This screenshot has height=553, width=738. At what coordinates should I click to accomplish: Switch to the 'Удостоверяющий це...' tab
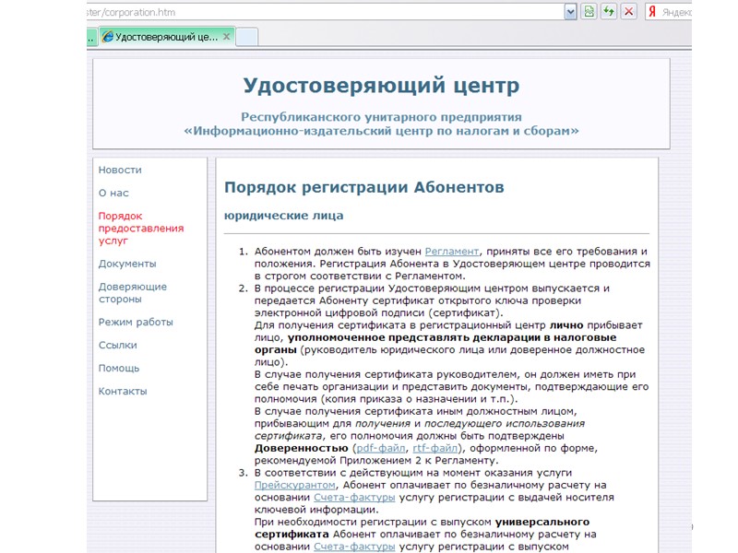click(167, 37)
